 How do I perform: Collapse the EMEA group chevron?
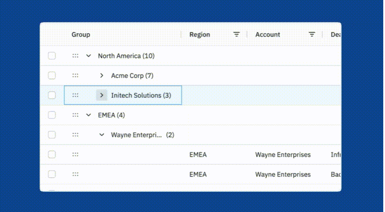(88, 115)
